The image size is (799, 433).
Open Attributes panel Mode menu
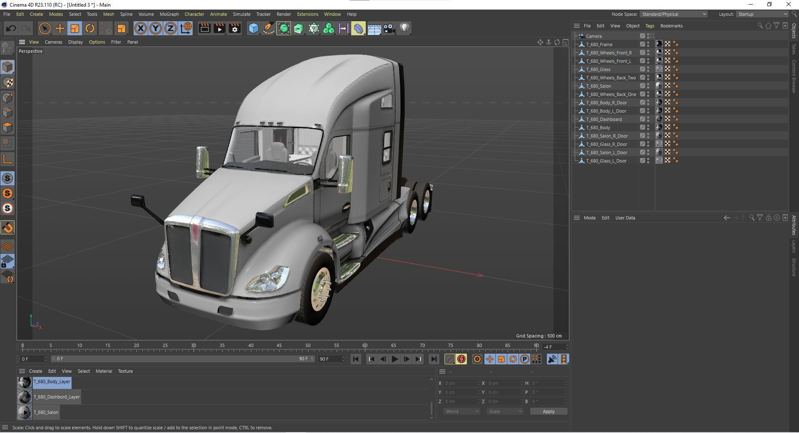(x=589, y=218)
